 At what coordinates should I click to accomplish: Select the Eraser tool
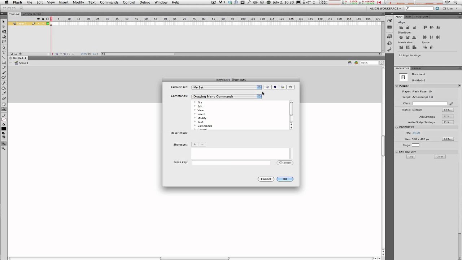tap(4, 98)
